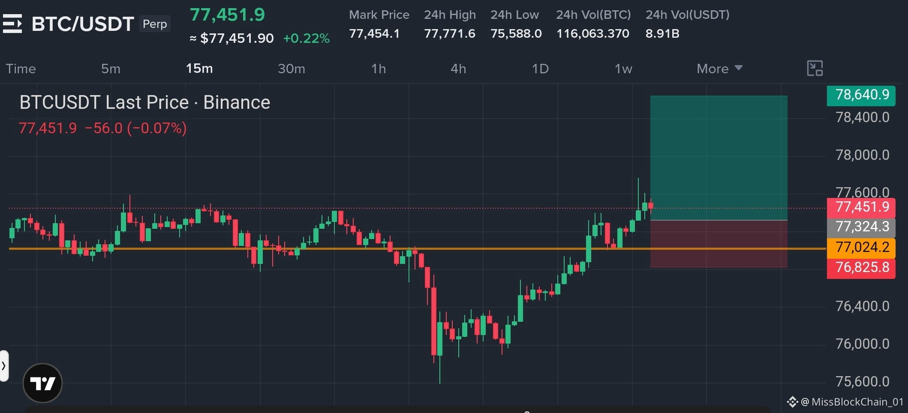908x413 pixels.
Task: Select the 1h timeframe
Action: pyautogui.click(x=379, y=69)
